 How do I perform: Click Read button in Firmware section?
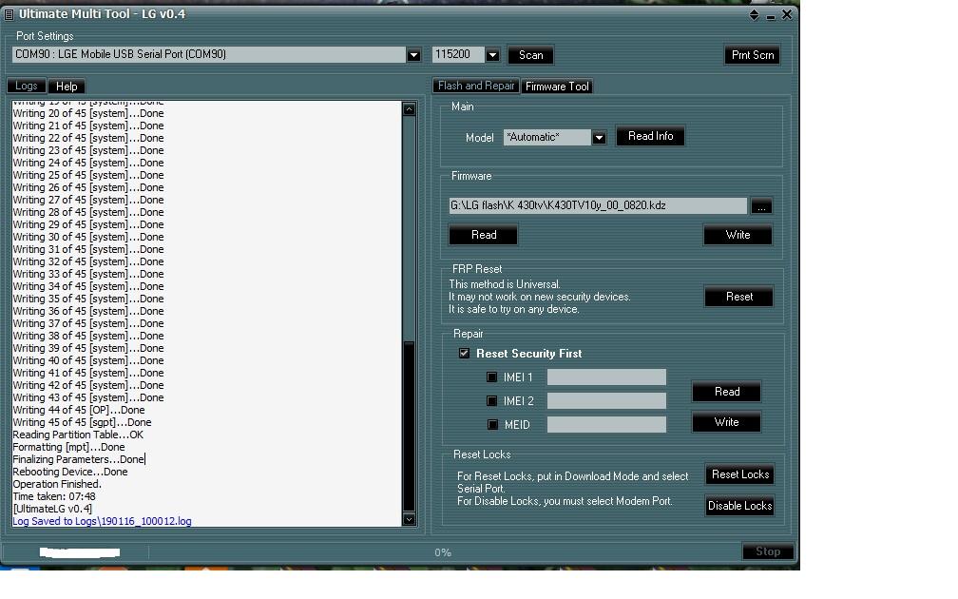click(x=483, y=235)
